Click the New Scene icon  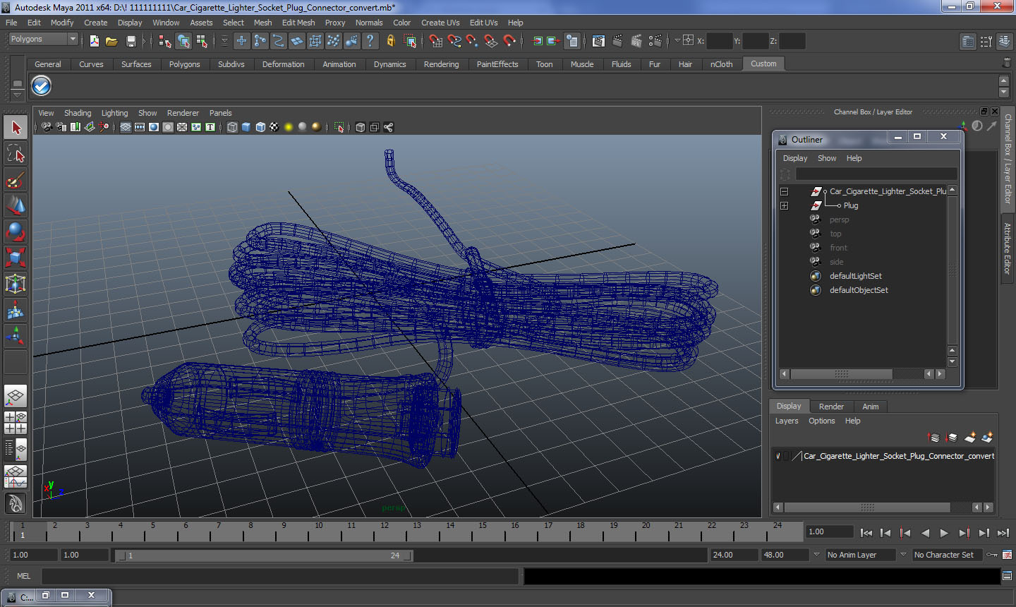[95, 41]
